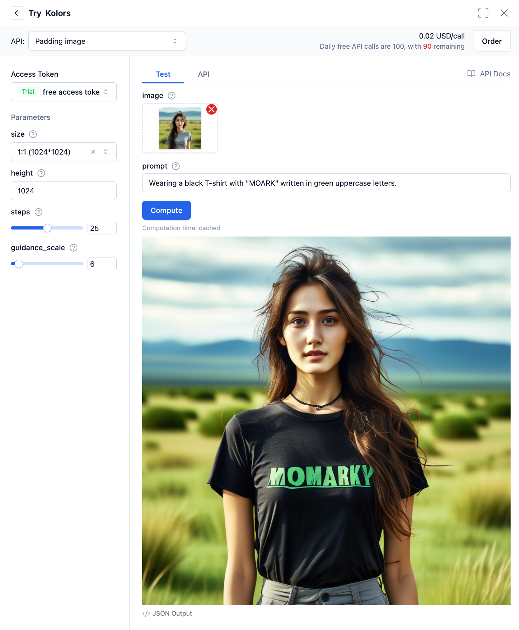Click the help icon next to prompt
519x630 pixels.
[x=176, y=166]
